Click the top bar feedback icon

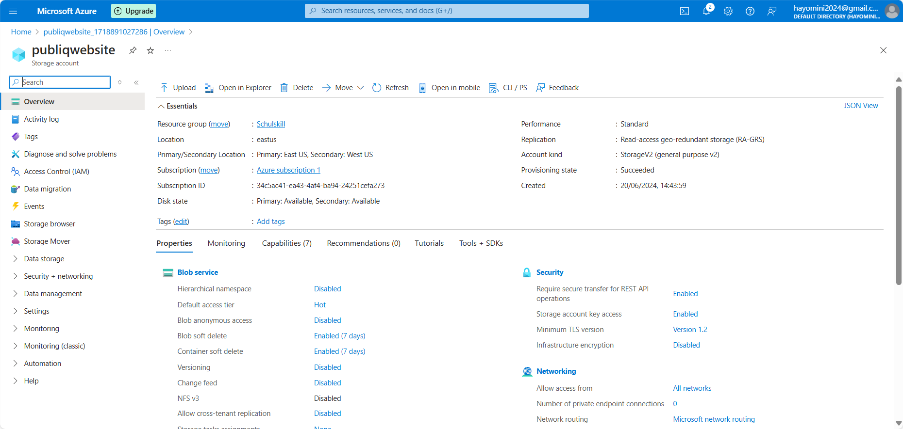pyautogui.click(x=772, y=11)
